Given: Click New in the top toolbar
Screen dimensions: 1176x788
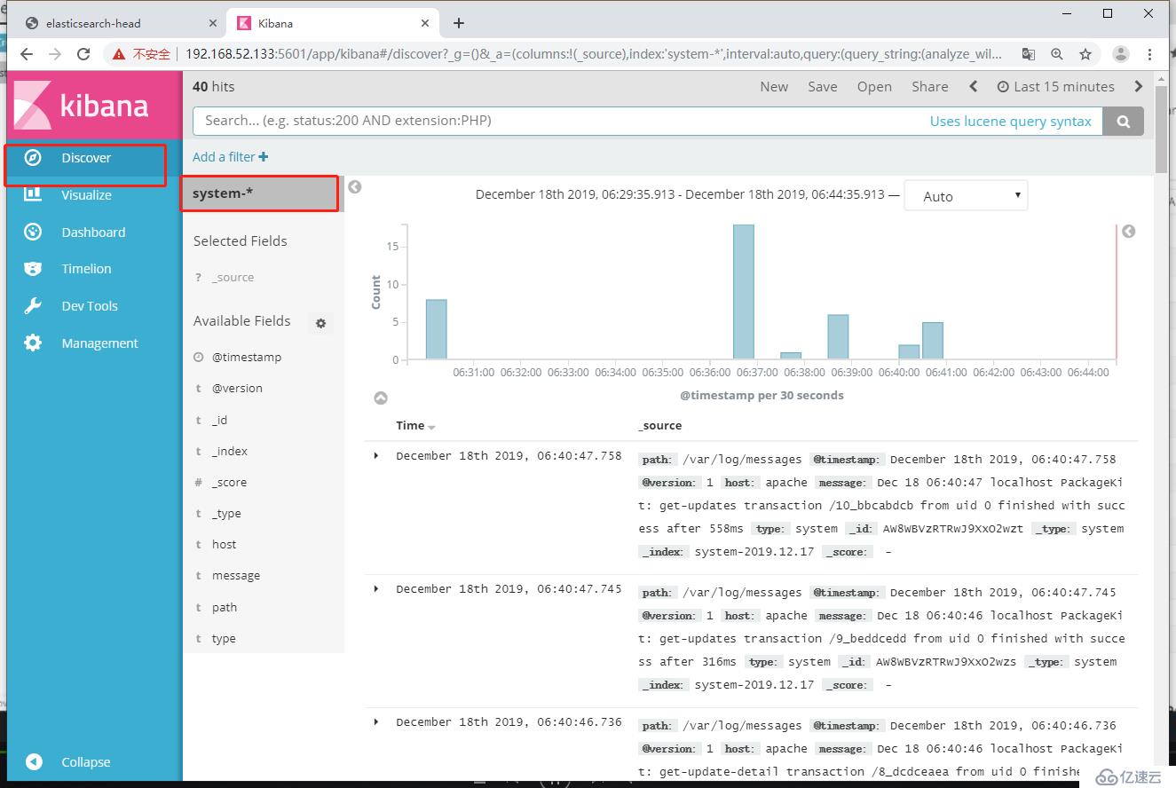Looking at the screenshot, I should [x=774, y=87].
